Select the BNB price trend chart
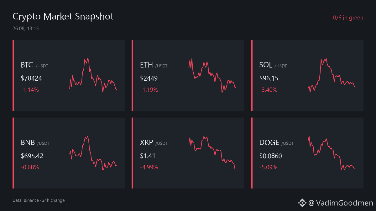Screen dimensions: 376x211 [93, 153]
